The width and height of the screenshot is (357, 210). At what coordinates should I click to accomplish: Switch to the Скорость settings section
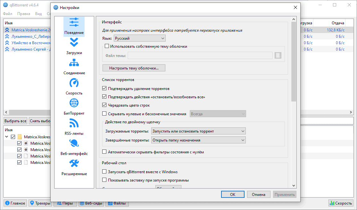(74, 87)
